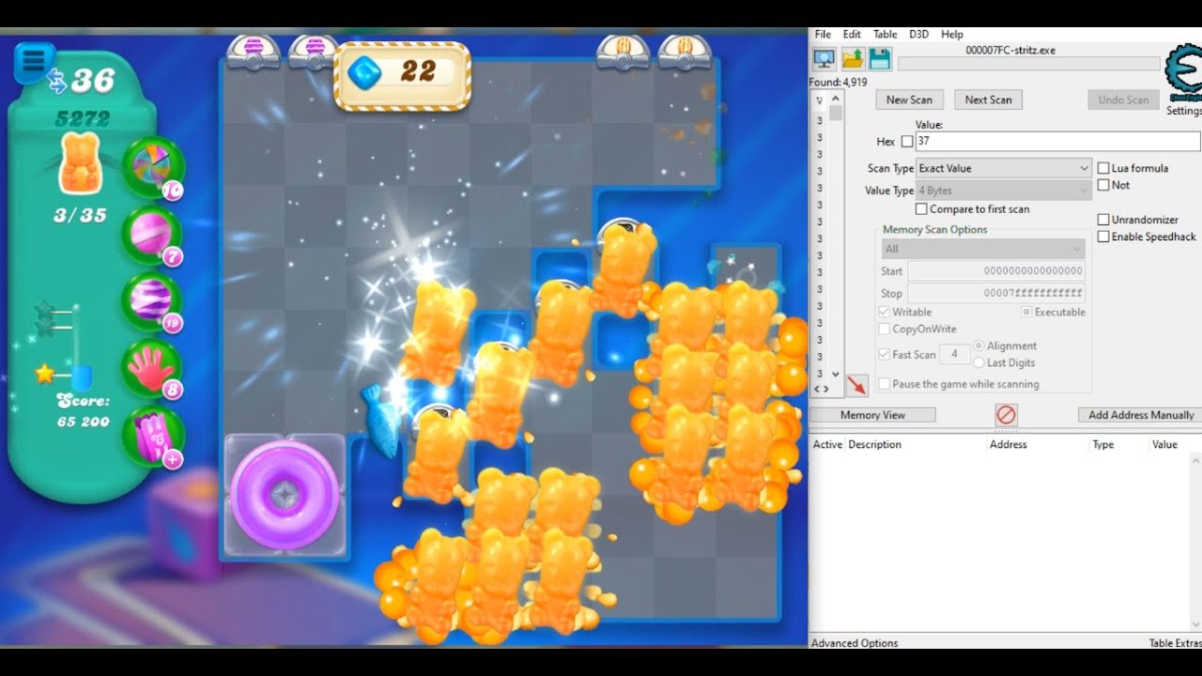Click the 000007FC-stritz.exe process label
This screenshot has width=1202, height=676.
[x=1010, y=50]
